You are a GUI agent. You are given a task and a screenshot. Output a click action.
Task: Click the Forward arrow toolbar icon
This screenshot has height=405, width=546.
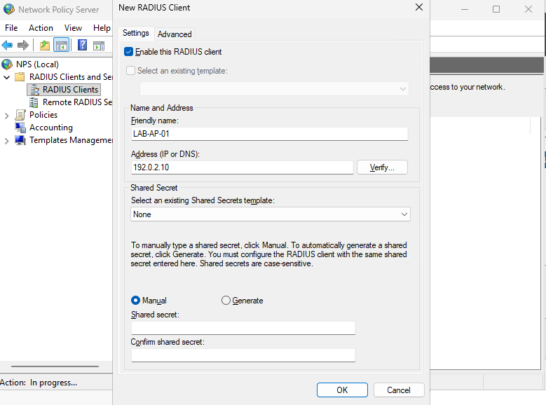click(23, 45)
